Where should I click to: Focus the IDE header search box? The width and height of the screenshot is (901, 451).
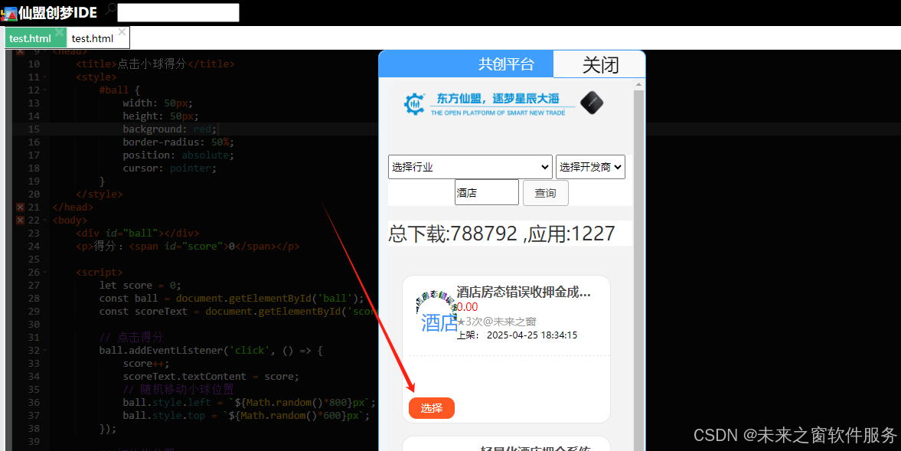(x=178, y=13)
